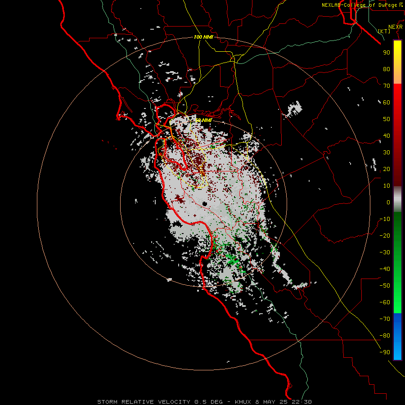Click the "100 NMI" range ring label
The height and width of the screenshot is (405, 405).
(x=203, y=37)
